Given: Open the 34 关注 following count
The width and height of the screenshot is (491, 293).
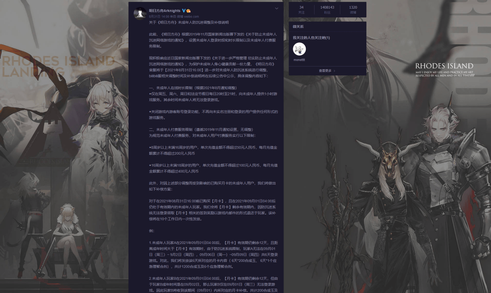Looking at the screenshot, I should click(x=302, y=10).
